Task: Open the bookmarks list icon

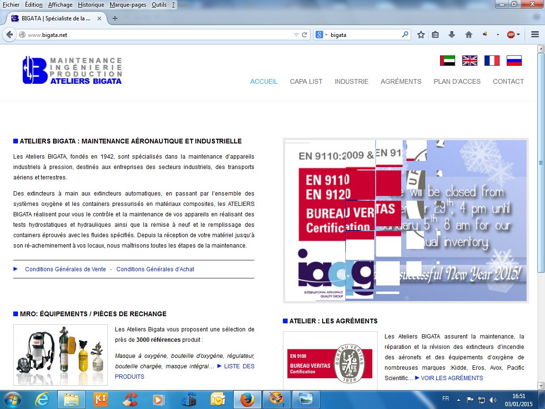Action: [435, 35]
